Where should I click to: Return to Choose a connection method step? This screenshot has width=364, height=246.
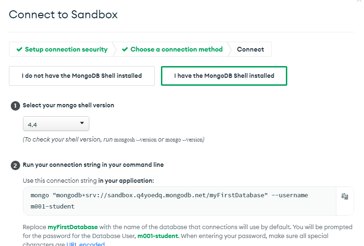tap(176, 49)
